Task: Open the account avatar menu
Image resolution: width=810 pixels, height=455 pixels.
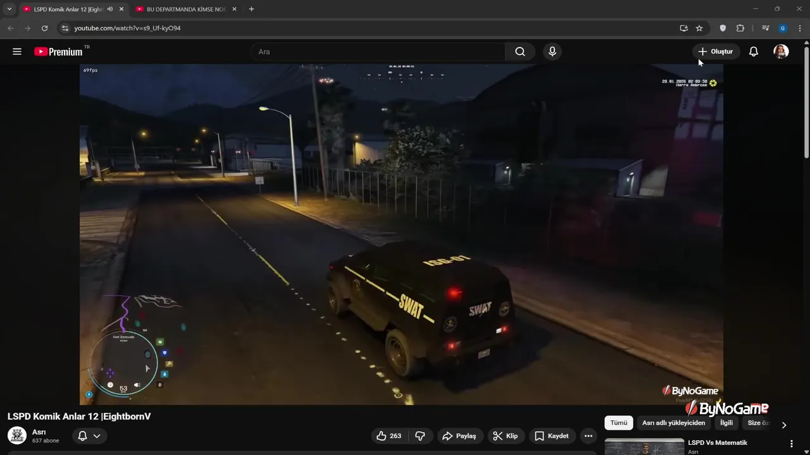Action: coord(781,52)
